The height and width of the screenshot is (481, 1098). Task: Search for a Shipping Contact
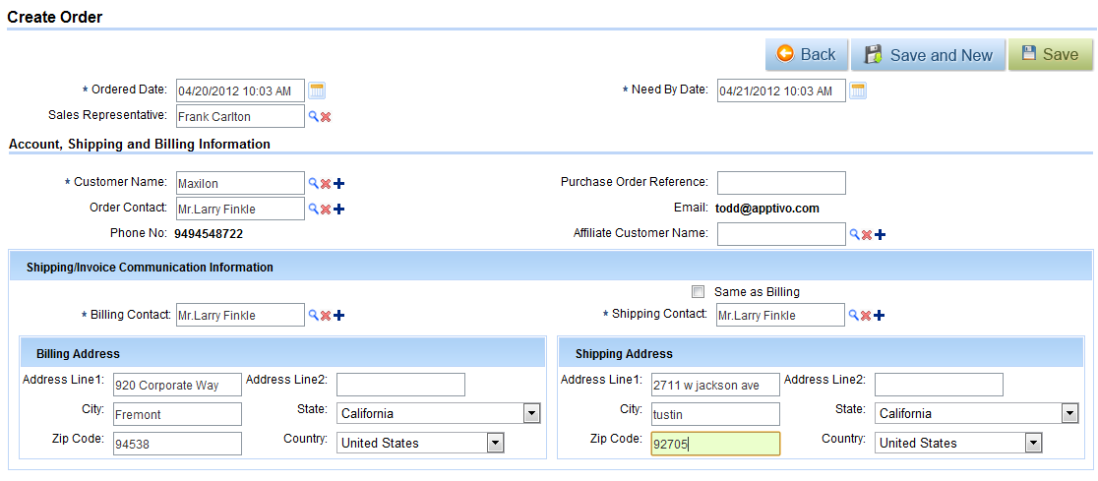point(855,315)
